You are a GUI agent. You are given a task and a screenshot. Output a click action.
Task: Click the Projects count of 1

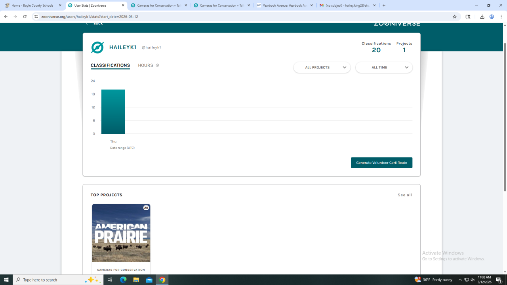(x=404, y=50)
